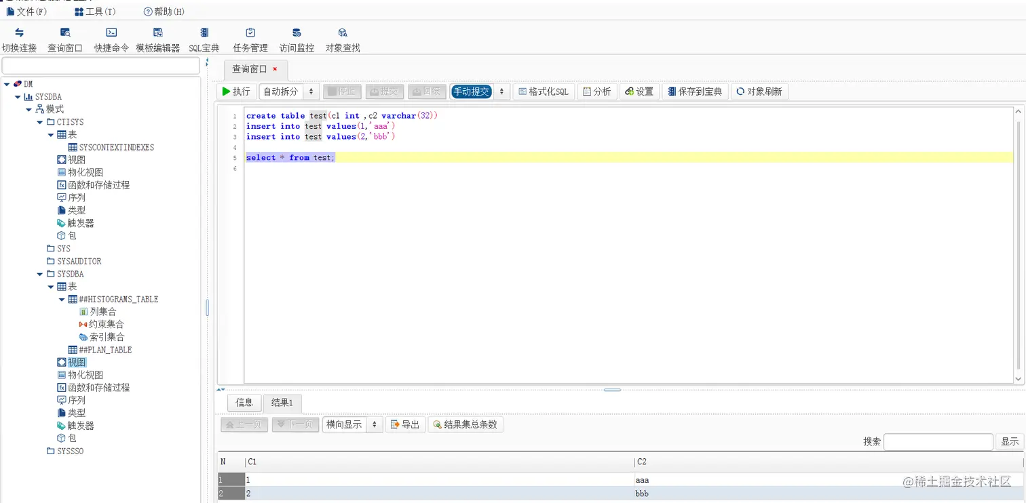Select the result cell containing bbb

tap(828, 494)
